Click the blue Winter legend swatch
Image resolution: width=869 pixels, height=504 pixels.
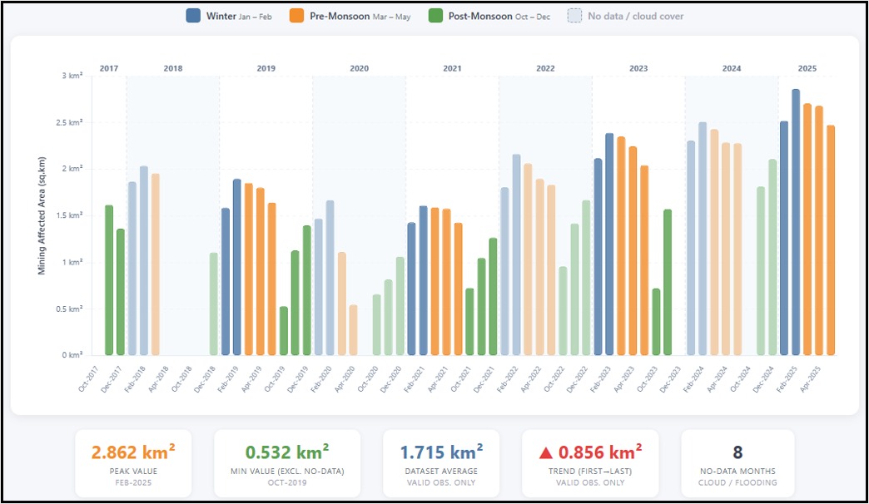pyautogui.click(x=193, y=16)
